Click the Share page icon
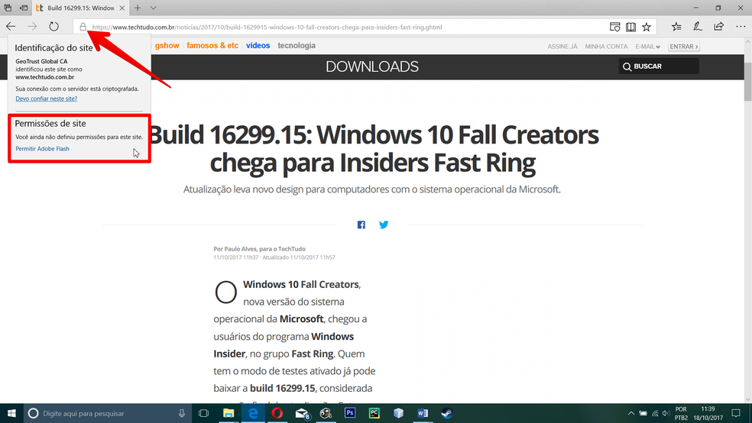Image resolution: width=752 pixels, height=423 pixels. point(718,27)
